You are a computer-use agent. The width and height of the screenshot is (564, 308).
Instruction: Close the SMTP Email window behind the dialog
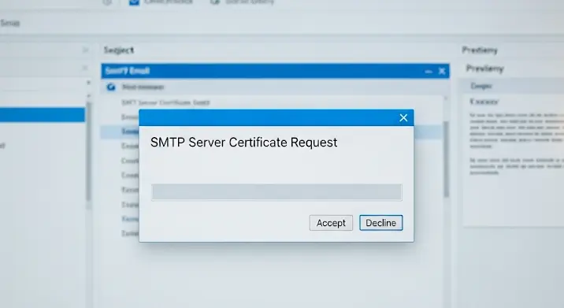pyautogui.click(x=442, y=71)
